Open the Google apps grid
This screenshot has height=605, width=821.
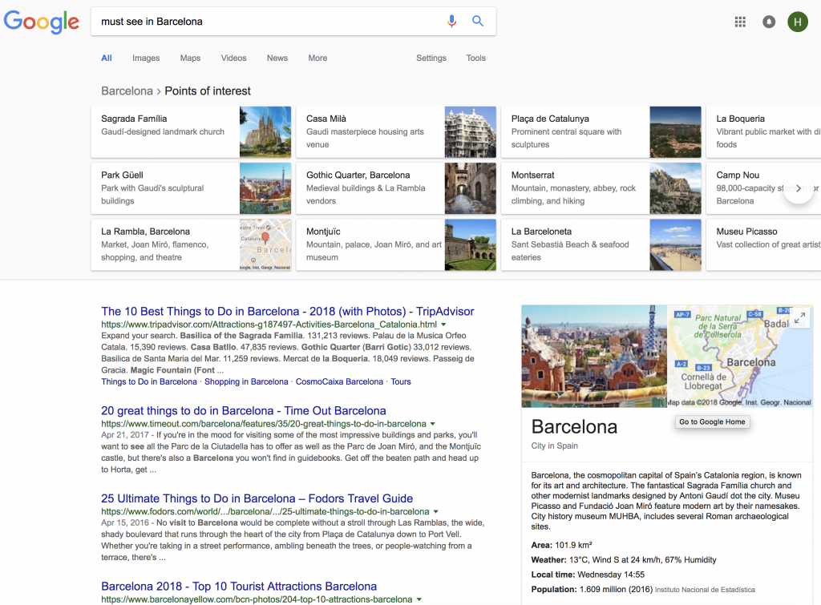tap(740, 22)
